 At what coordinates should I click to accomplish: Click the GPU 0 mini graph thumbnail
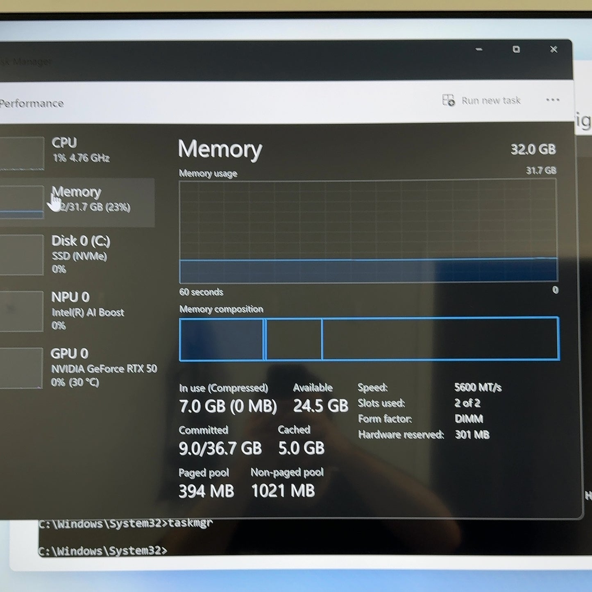21,368
